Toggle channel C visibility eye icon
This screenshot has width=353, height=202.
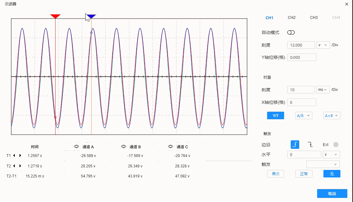171,147
